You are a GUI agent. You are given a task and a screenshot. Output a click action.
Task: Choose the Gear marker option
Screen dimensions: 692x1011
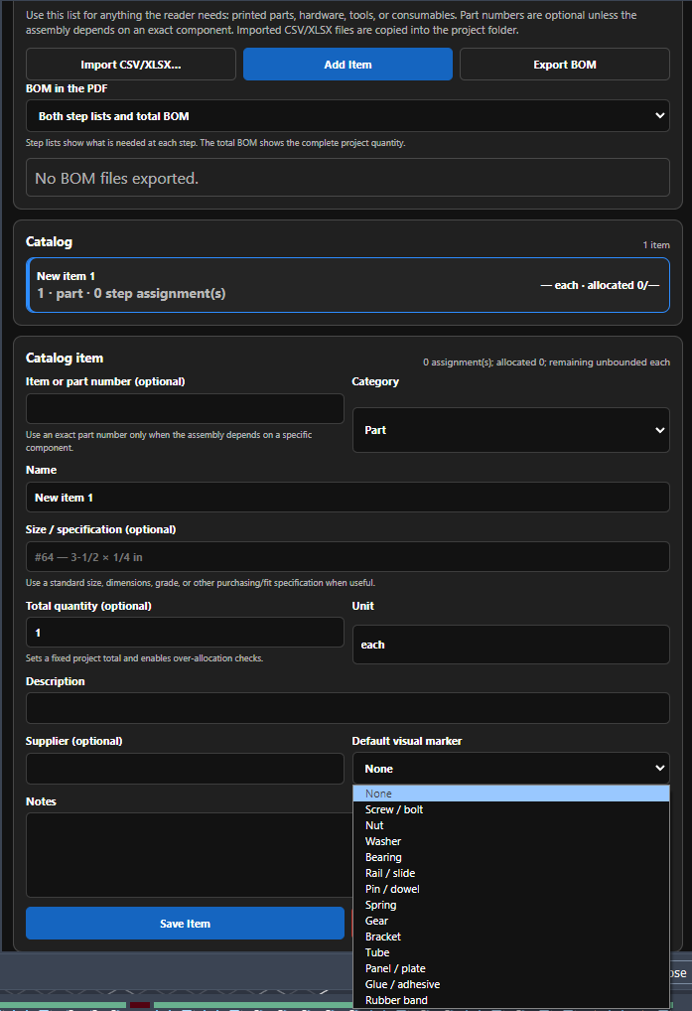511,921
